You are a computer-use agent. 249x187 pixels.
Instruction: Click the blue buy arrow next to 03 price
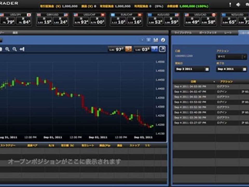click(154, 49)
